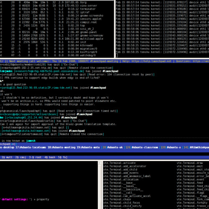This screenshot has height=209, width=209.
Task: Click 'vte.Terminal.add_mnemonic_label' in the list
Action: coord(127,176)
